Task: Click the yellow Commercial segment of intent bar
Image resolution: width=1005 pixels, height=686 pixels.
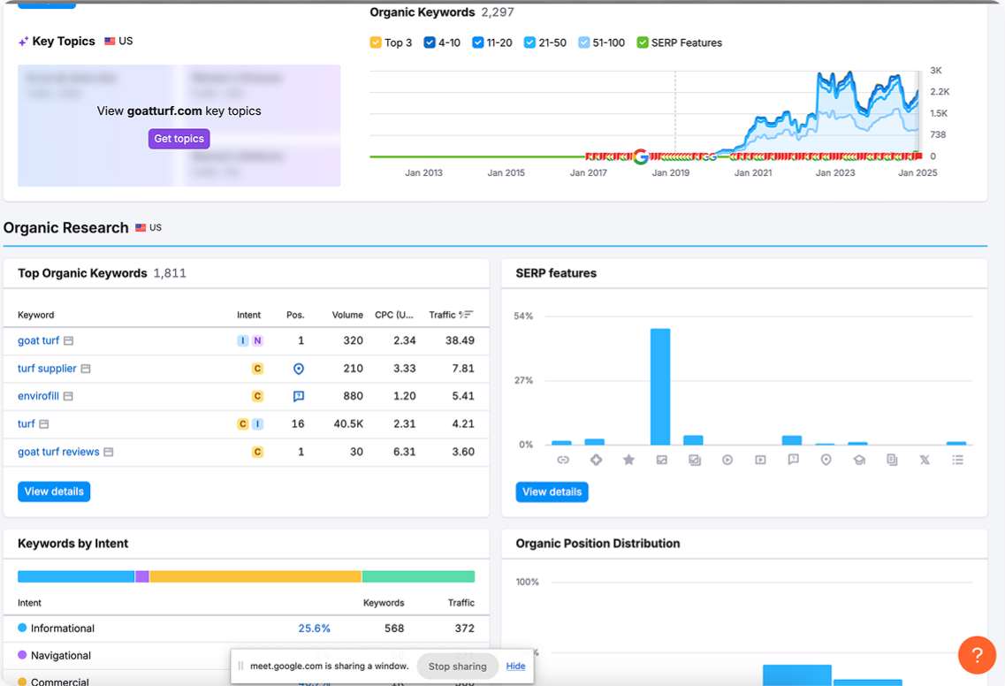Action: point(255,576)
